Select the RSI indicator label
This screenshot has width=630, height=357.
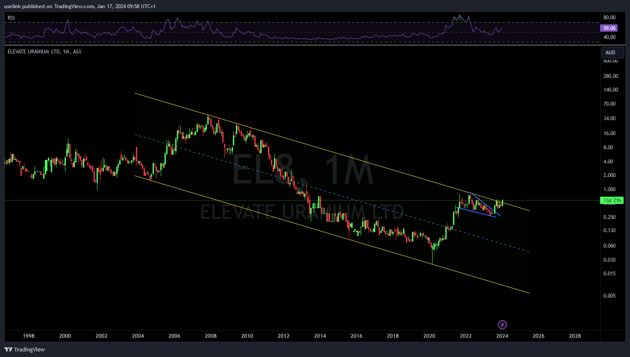tap(11, 18)
